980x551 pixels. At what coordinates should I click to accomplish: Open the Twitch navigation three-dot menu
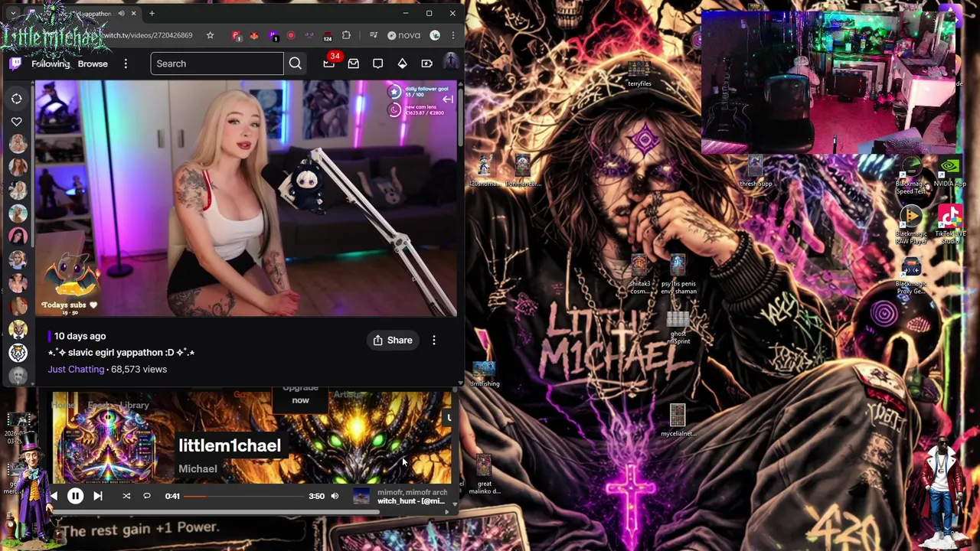tap(126, 64)
